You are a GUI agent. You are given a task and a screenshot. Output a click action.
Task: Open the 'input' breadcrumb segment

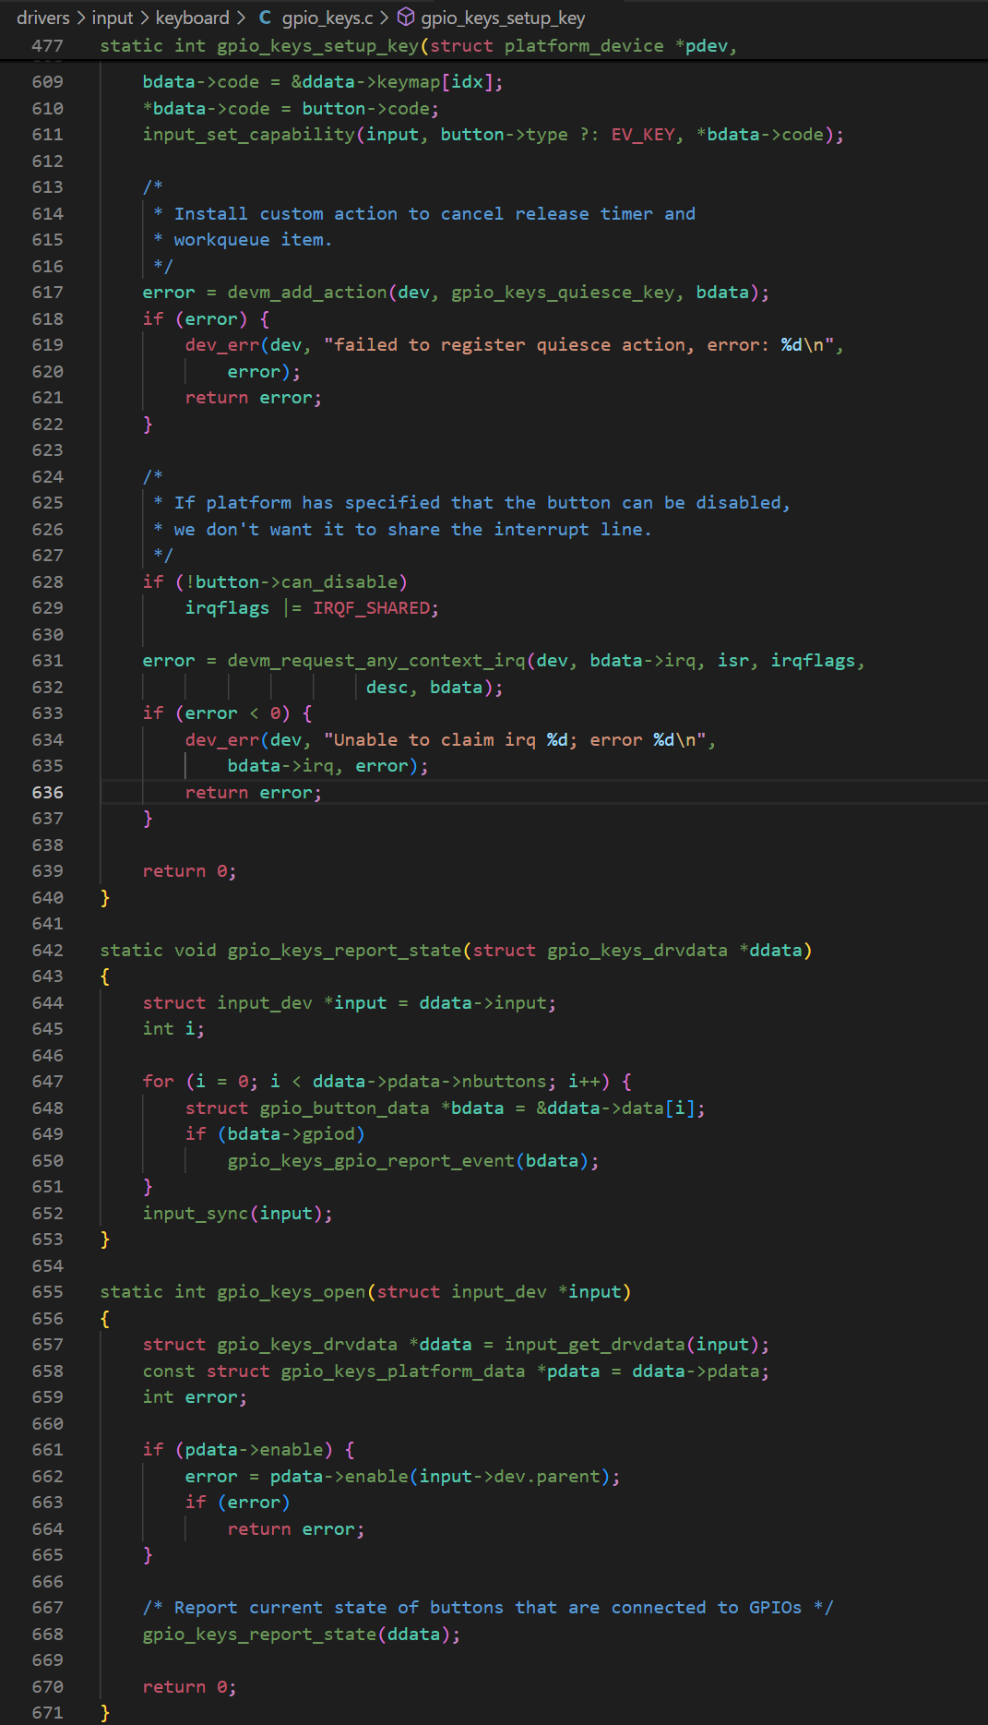[113, 18]
